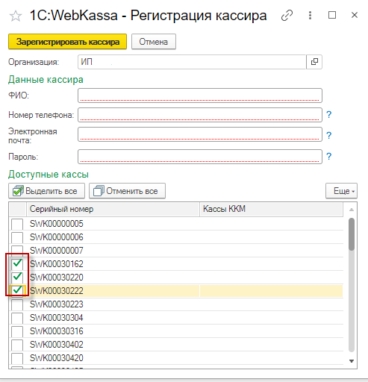Check the box for SWK00000007

point(17,251)
